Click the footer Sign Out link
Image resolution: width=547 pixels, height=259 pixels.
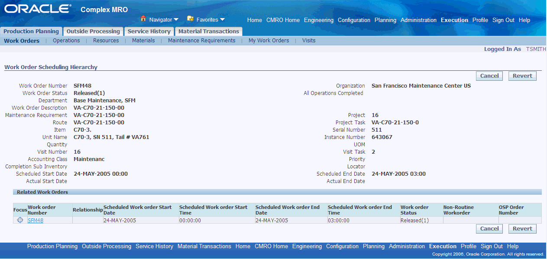pos(492,246)
